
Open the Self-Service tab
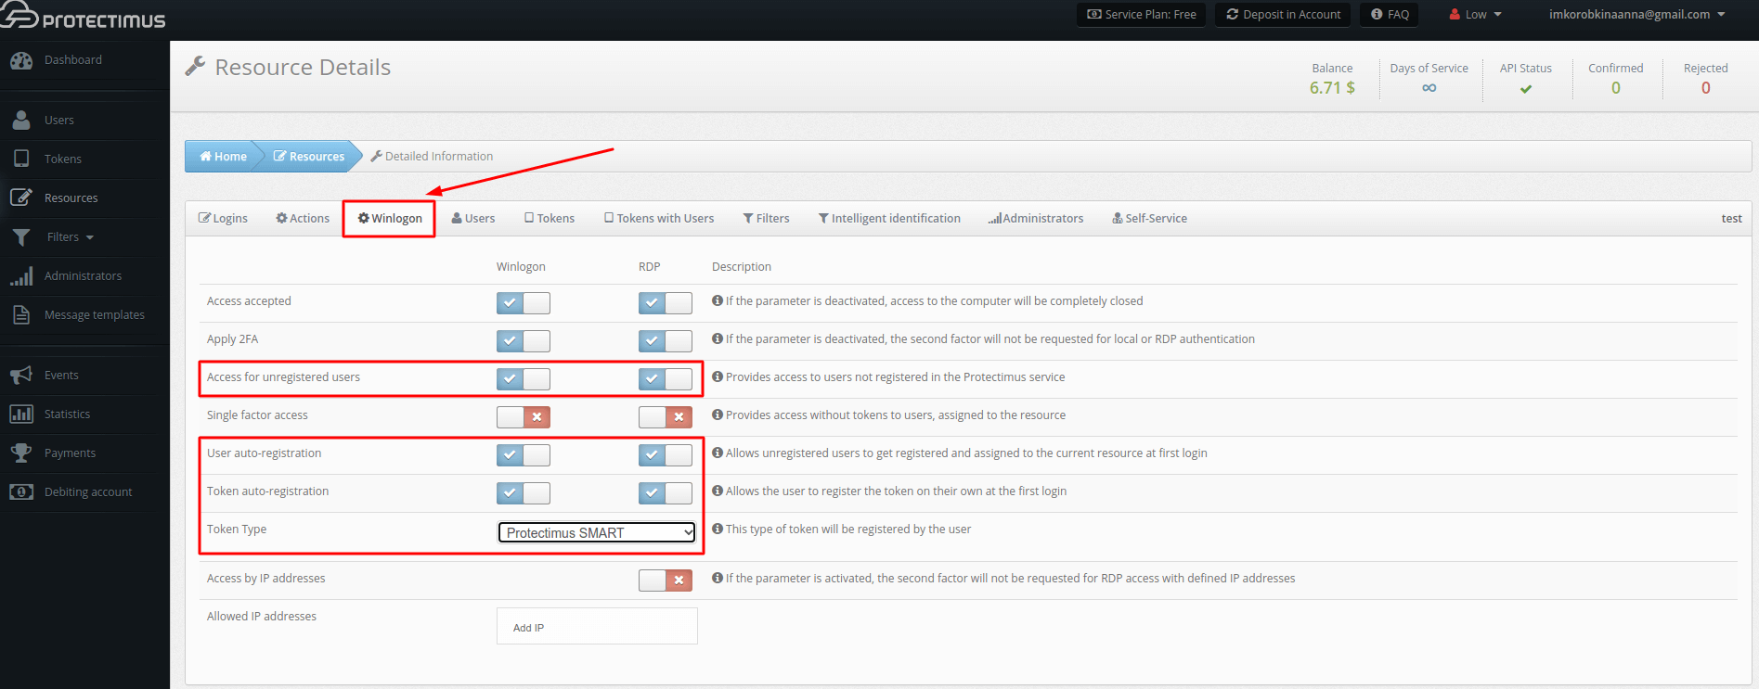tap(1149, 219)
